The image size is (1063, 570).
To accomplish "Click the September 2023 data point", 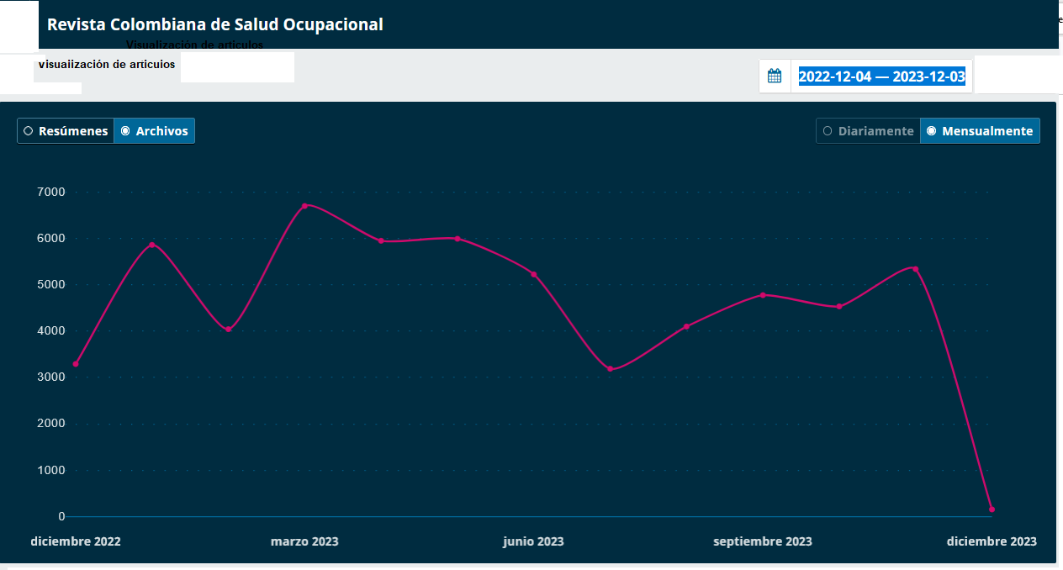I will (763, 295).
